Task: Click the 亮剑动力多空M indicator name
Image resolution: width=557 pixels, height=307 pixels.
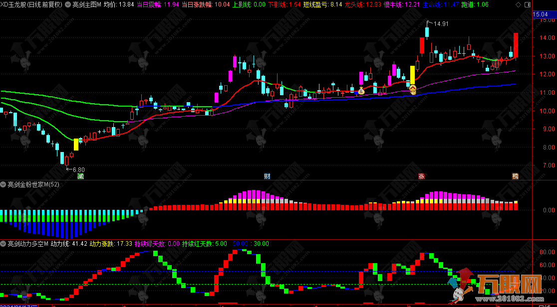Action: click(28, 244)
